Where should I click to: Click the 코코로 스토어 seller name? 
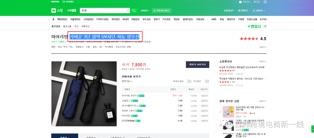128,111
